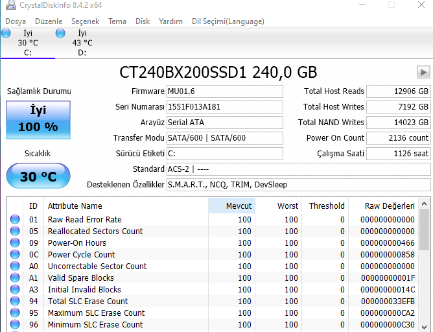The image size is (433, 332).
Task: Select the Reallocated Sectors Count row
Action: click(x=212, y=231)
